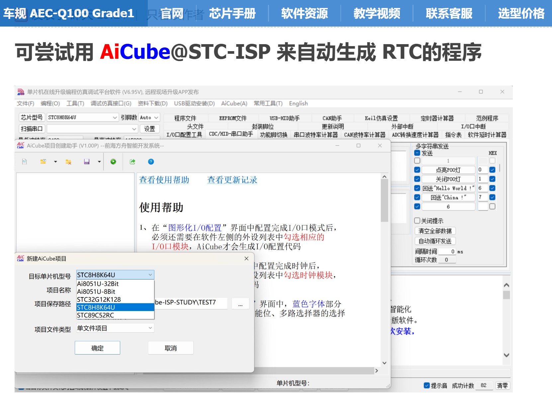Image resolution: width=552 pixels, height=399 pixels.
Task: Expand the 项目文件类型 dropdown
Action: (150, 328)
